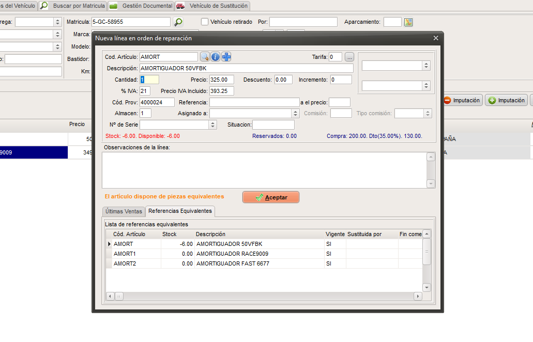The width and height of the screenshot is (533, 342).
Task: Select the AMORT1 row in equivalents list
Action: point(264,254)
